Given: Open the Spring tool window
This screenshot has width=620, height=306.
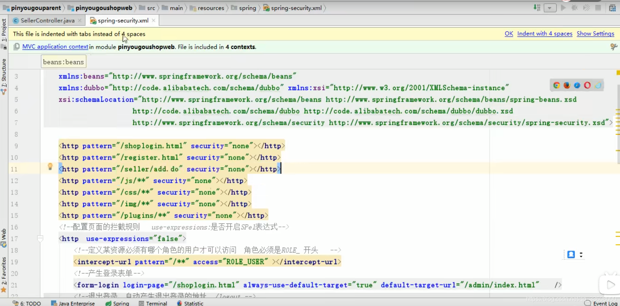Looking at the screenshot, I should [x=117, y=303].
